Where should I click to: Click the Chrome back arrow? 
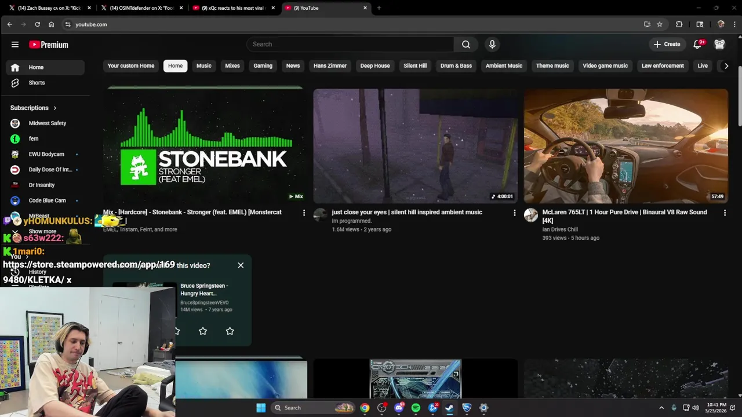point(10,24)
